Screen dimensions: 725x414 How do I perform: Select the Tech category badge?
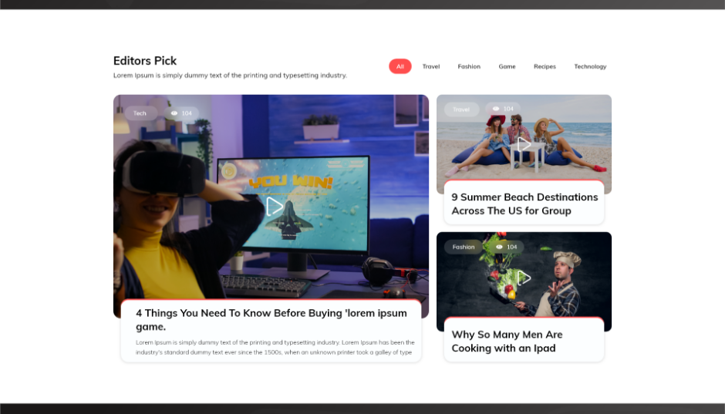click(140, 113)
